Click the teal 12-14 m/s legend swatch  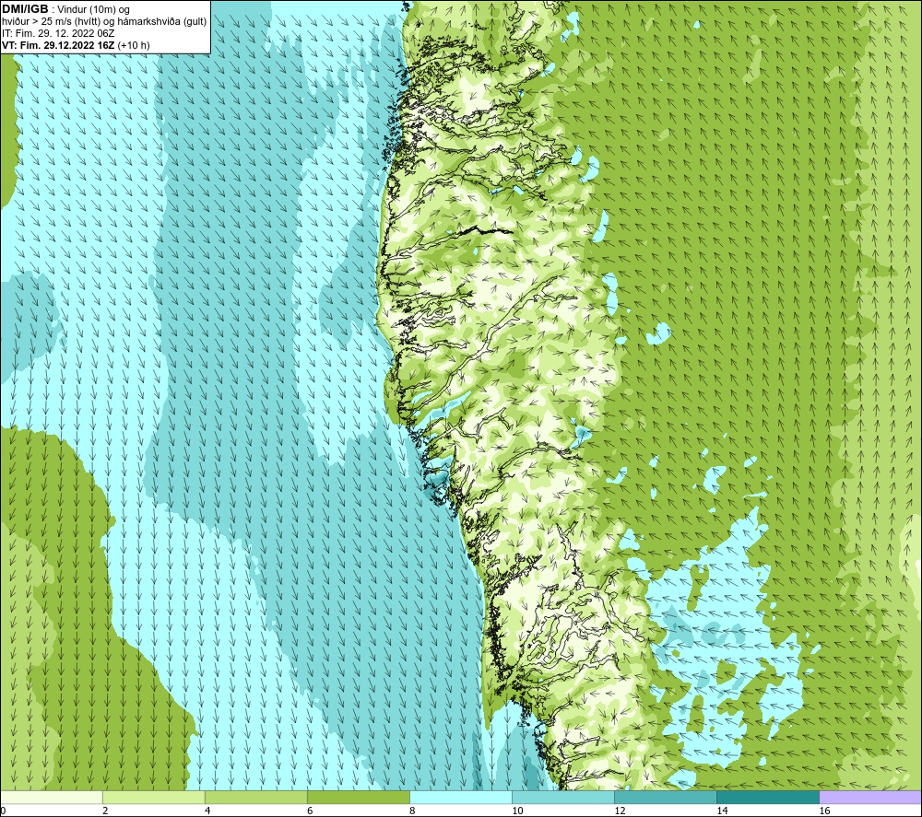click(x=666, y=798)
